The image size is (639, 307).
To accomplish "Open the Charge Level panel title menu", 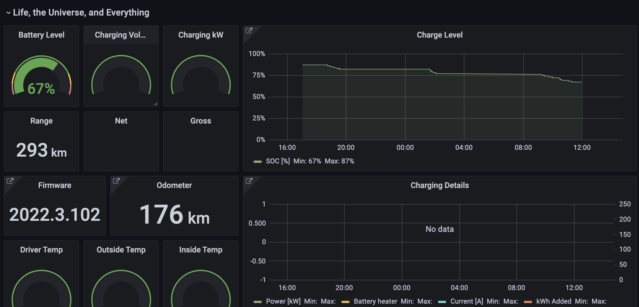I will click(440, 35).
